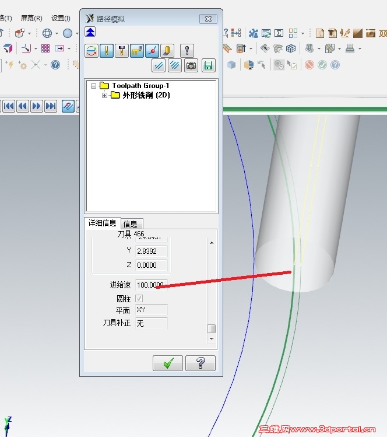Toggle the 圆柱 checkbox

point(139,299)
